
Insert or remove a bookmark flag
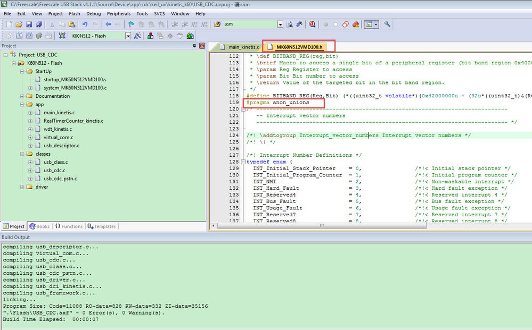[x=131, y=24]
